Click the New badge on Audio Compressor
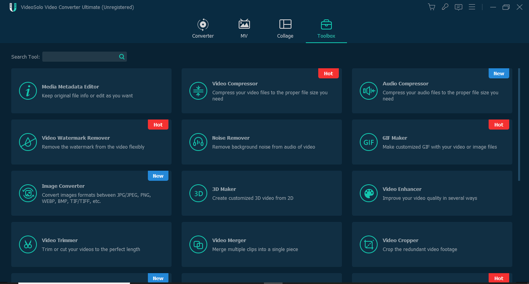 tap(499, 73)
